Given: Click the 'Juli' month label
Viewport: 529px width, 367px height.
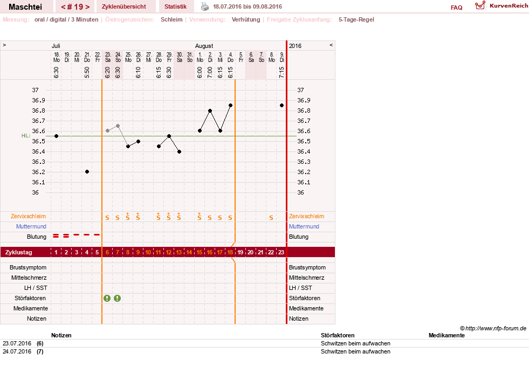Looking at the screenshot, I should click(56, 46).
